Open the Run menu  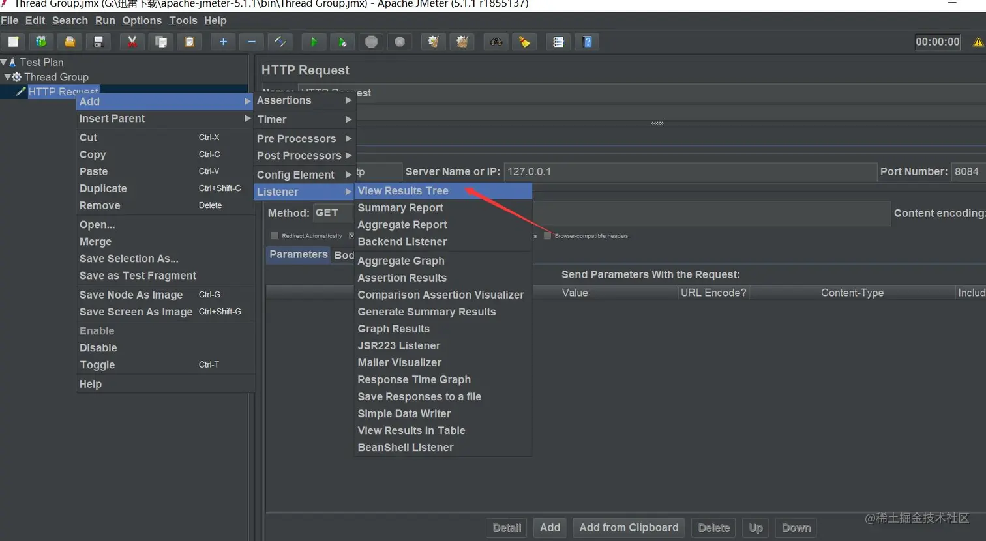[x=105, y=20]
